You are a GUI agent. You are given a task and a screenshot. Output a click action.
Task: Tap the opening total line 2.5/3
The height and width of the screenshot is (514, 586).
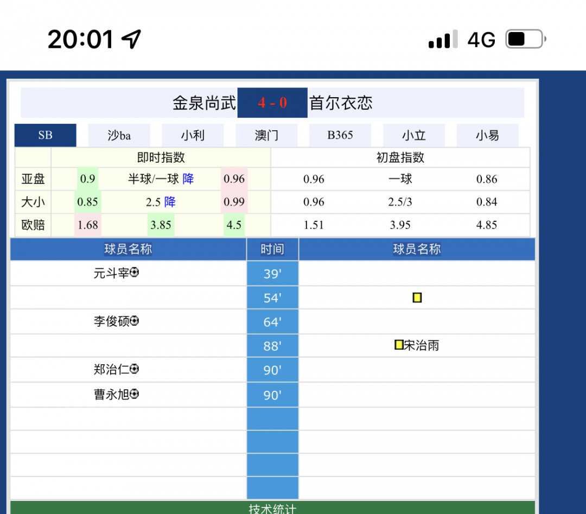(x=400, y=202)
